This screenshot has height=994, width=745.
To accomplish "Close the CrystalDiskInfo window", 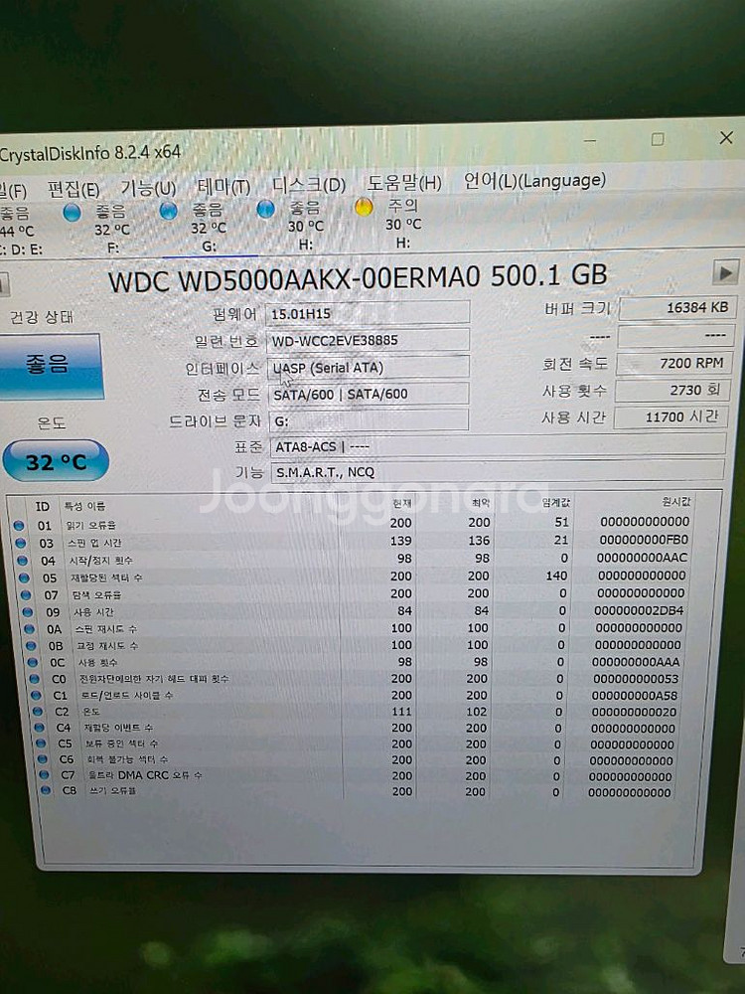I will 726,137.
